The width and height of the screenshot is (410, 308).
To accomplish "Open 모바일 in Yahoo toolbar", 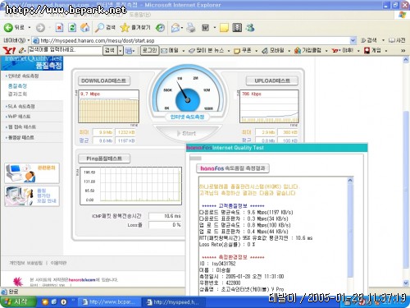I will point(273,50).
